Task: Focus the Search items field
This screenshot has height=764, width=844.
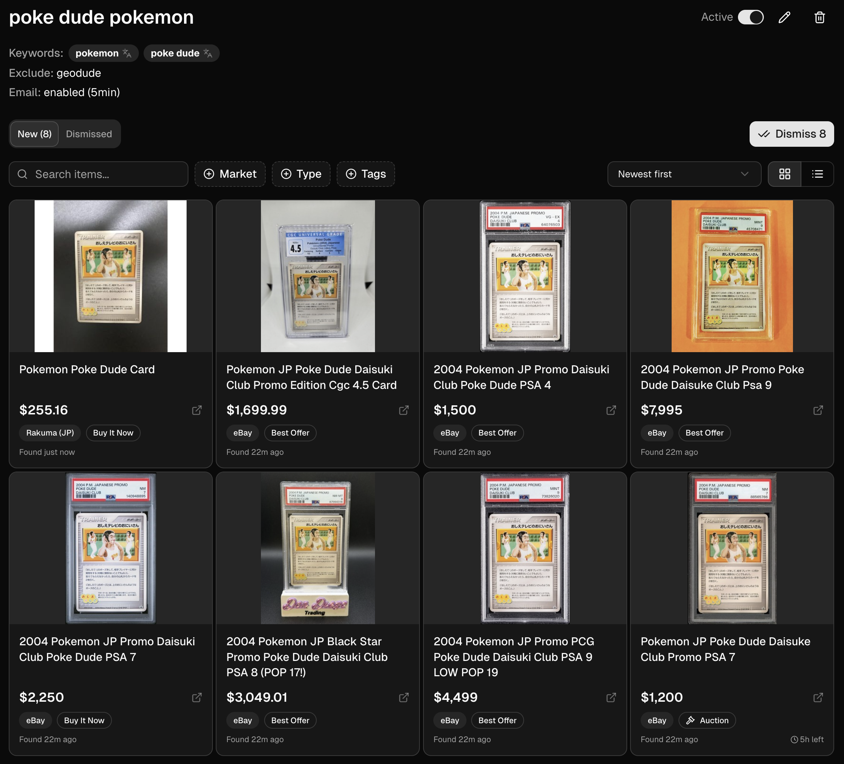Action: click(x=98, y=174)
